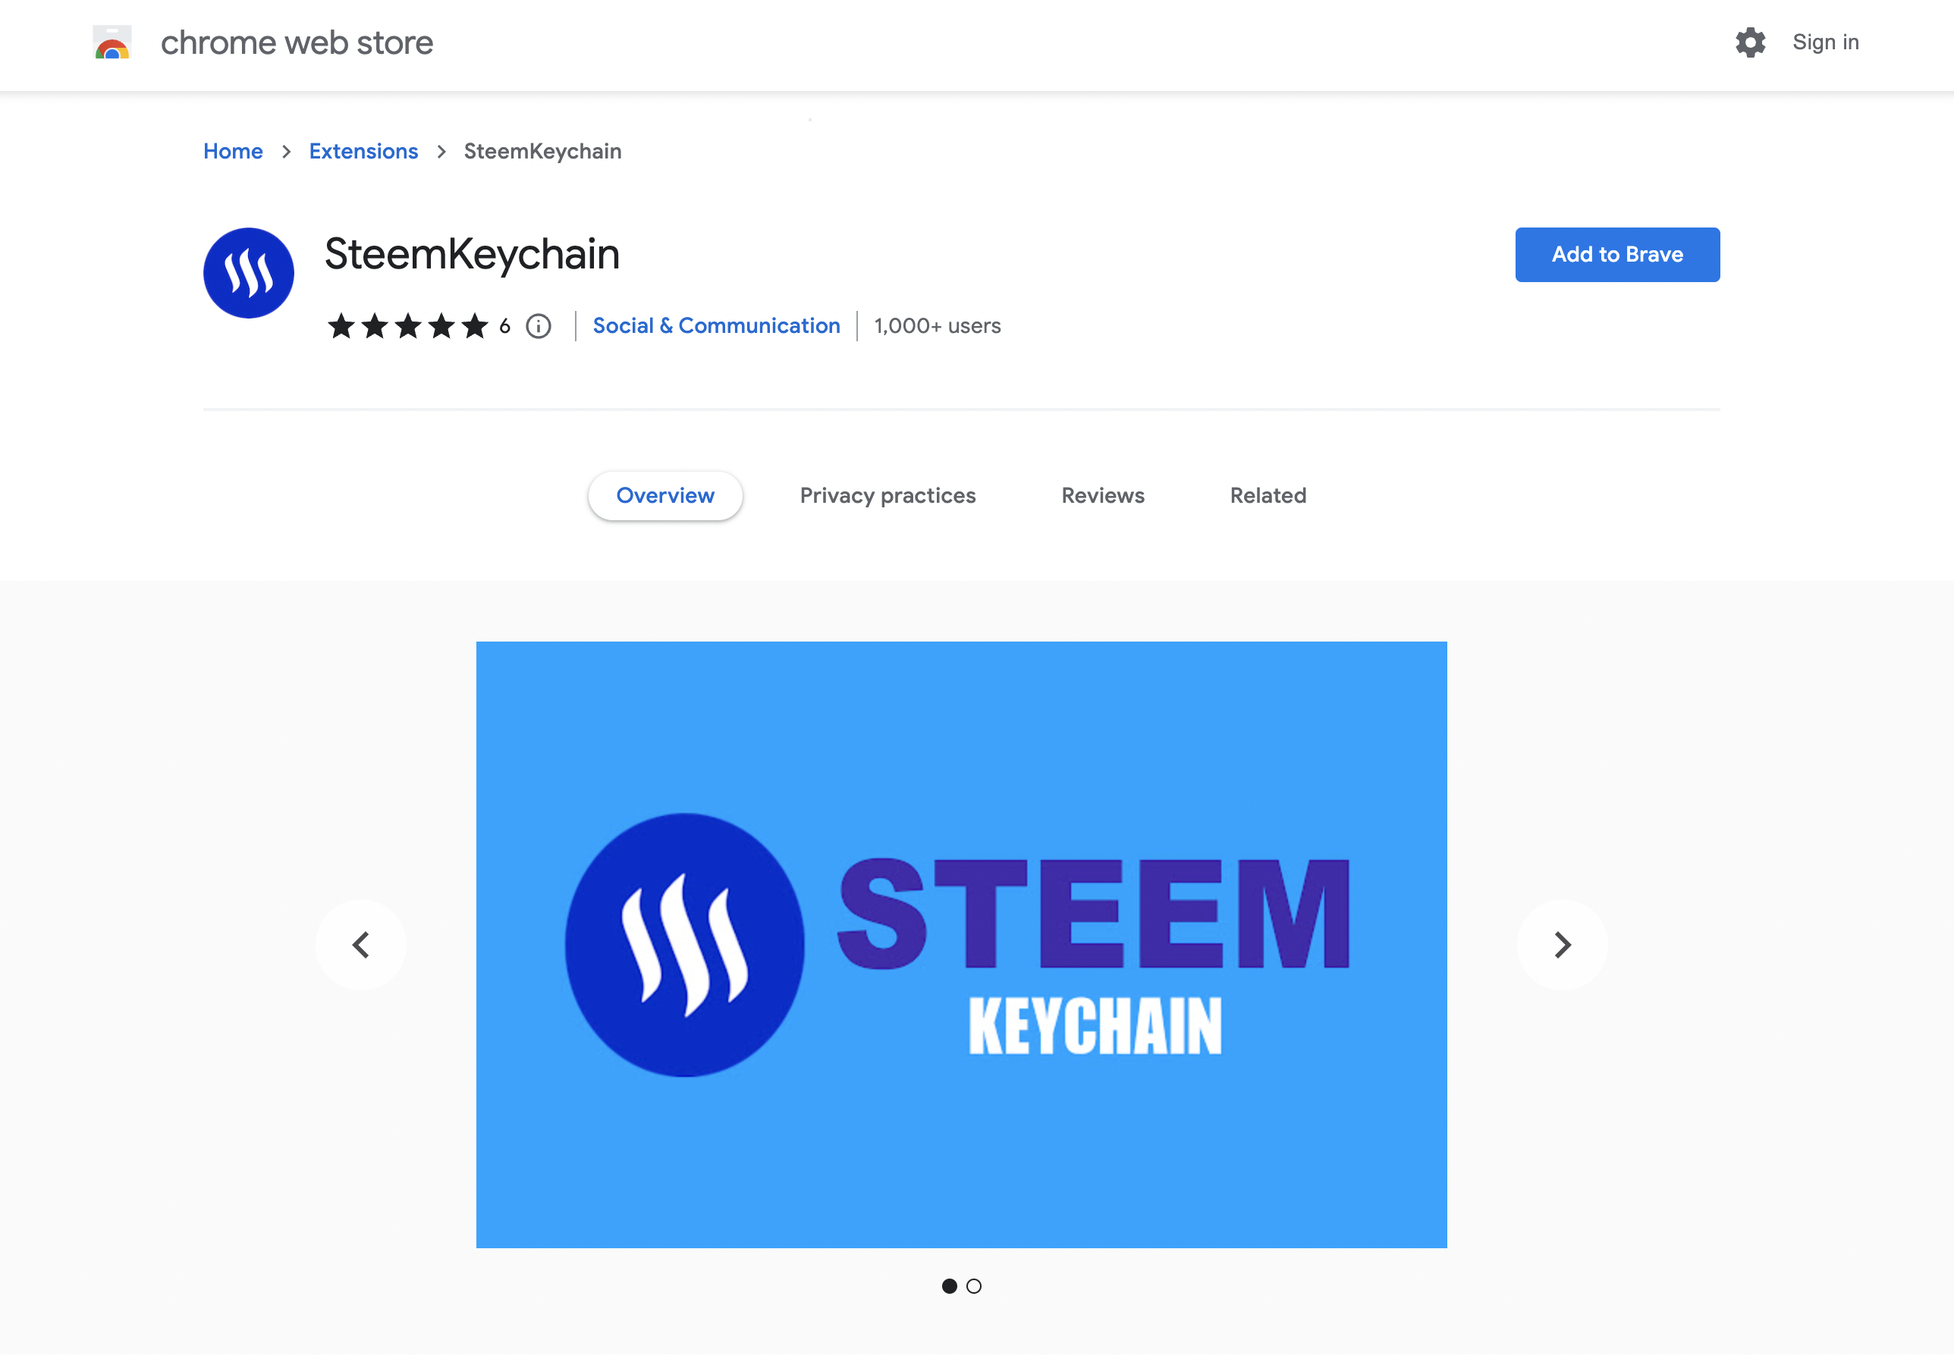Viewport: 1954px width, 1362px height.
Task: Click the SteemKeychain extension logo icon
Action: (249, 273)
